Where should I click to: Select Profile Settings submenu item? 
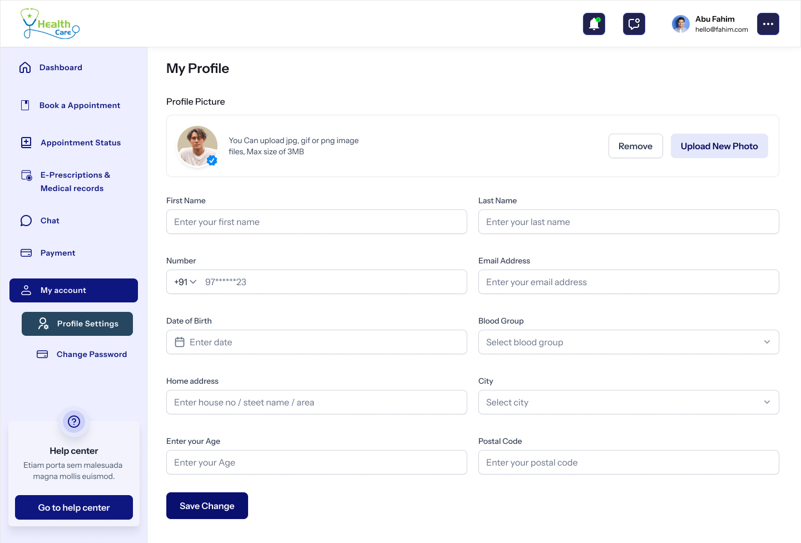[77, 324]
